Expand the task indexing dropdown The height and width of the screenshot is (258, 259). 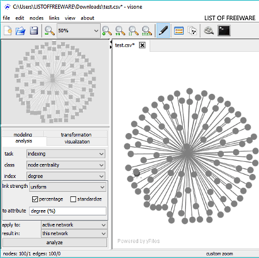[x=66, y=154]
